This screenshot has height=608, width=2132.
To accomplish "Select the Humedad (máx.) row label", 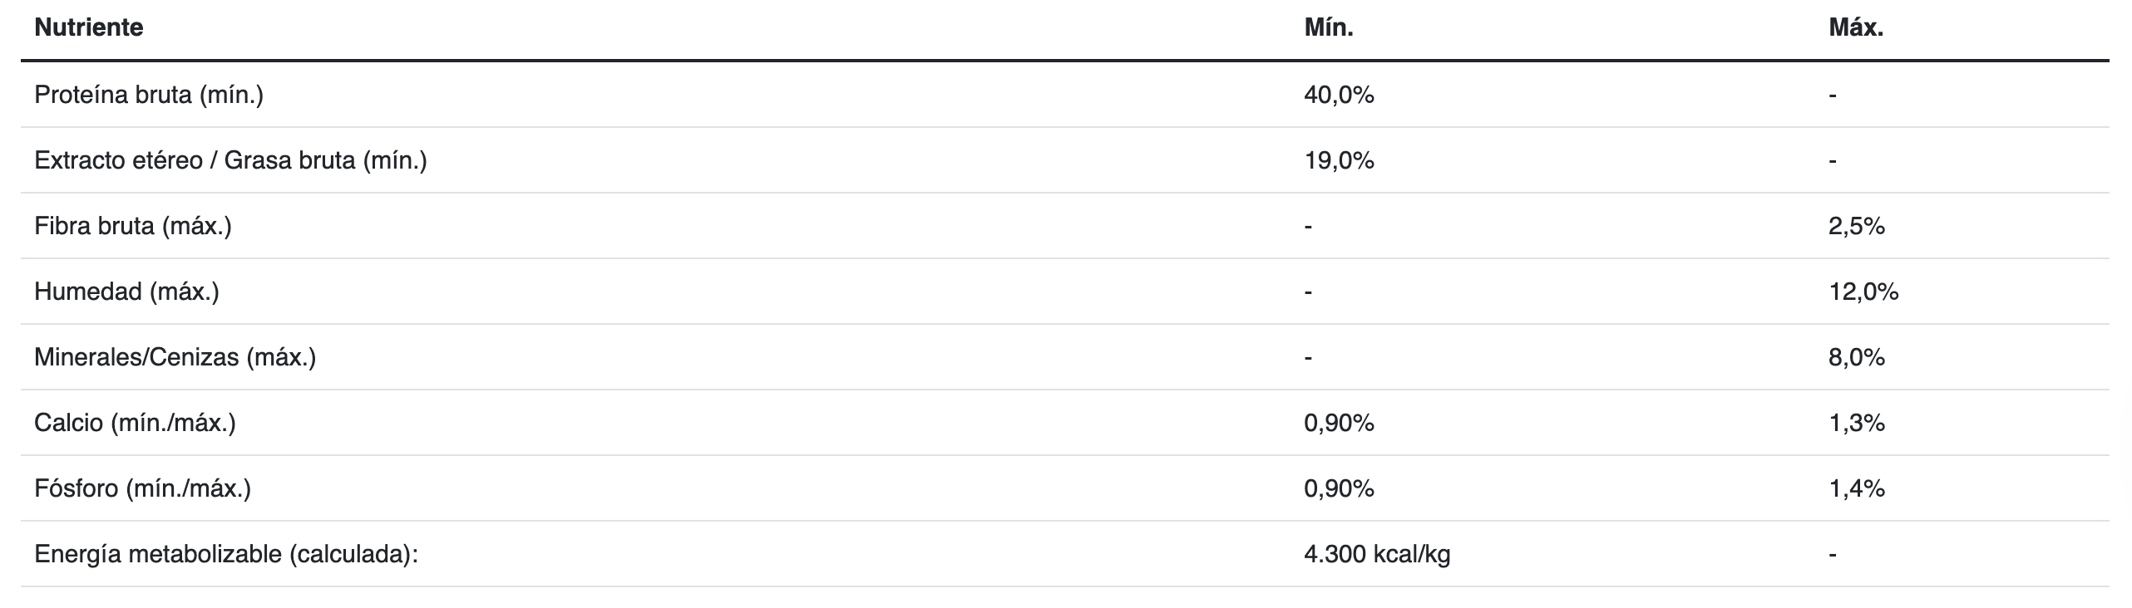I will coord(126,292).
